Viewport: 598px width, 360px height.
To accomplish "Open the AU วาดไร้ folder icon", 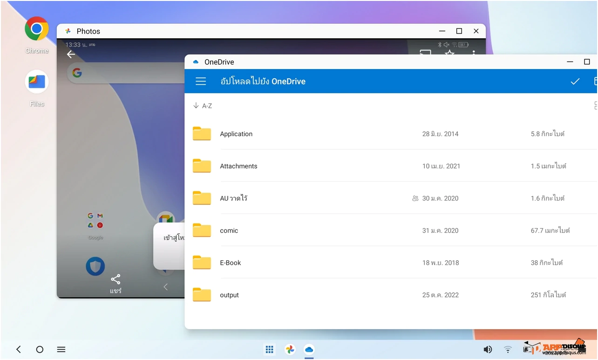I will point(202,198).
